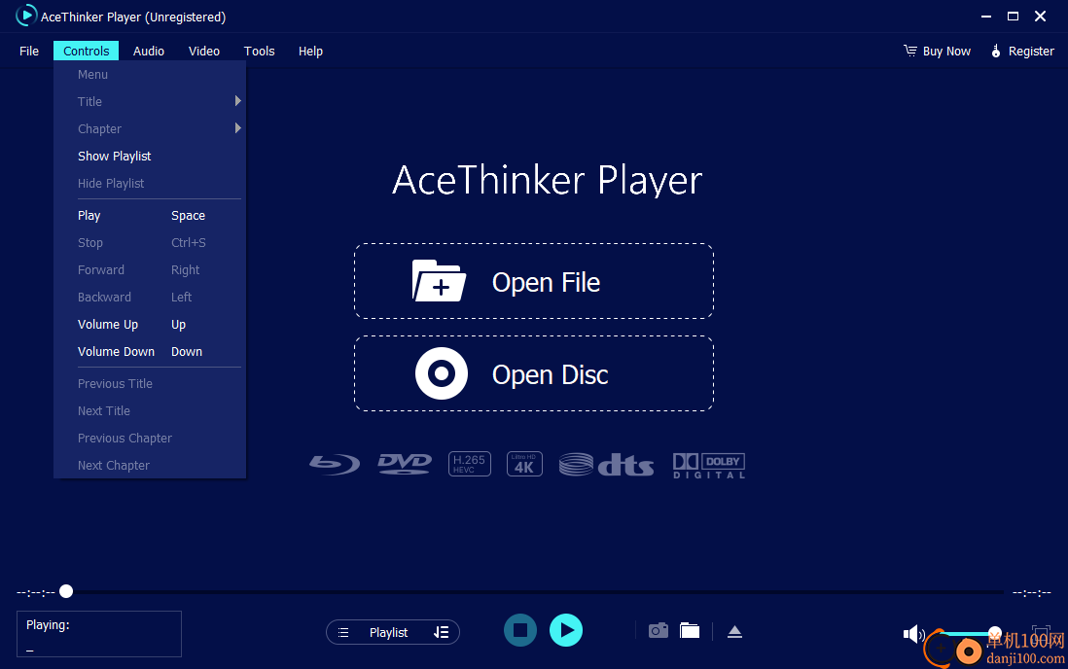This screenshot has height=669, width=1068.
Task: Click the Open File folder icon
Action: [439, 280]
